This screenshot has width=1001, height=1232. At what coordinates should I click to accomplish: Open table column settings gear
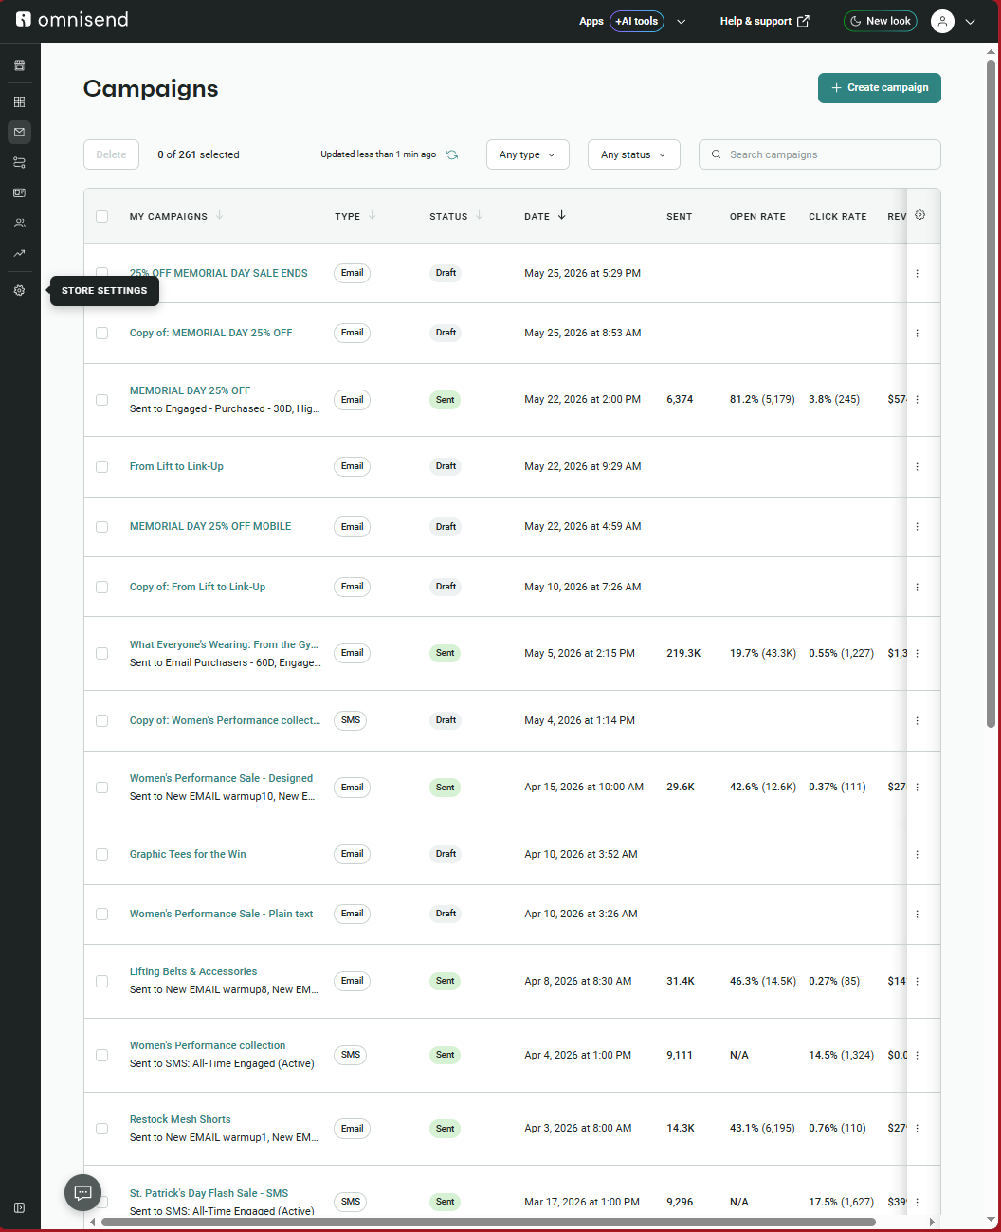[919, 215]
